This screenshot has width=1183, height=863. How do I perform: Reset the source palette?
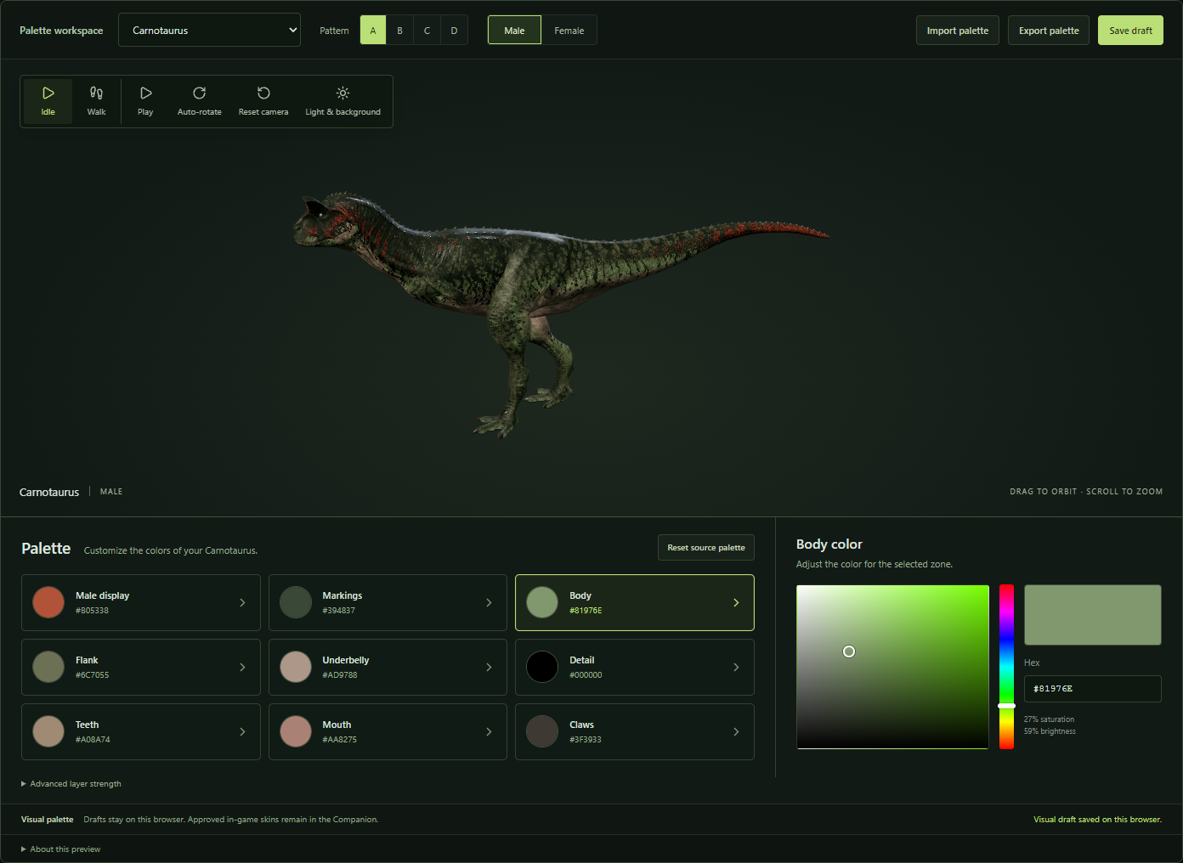coord(706,548)
